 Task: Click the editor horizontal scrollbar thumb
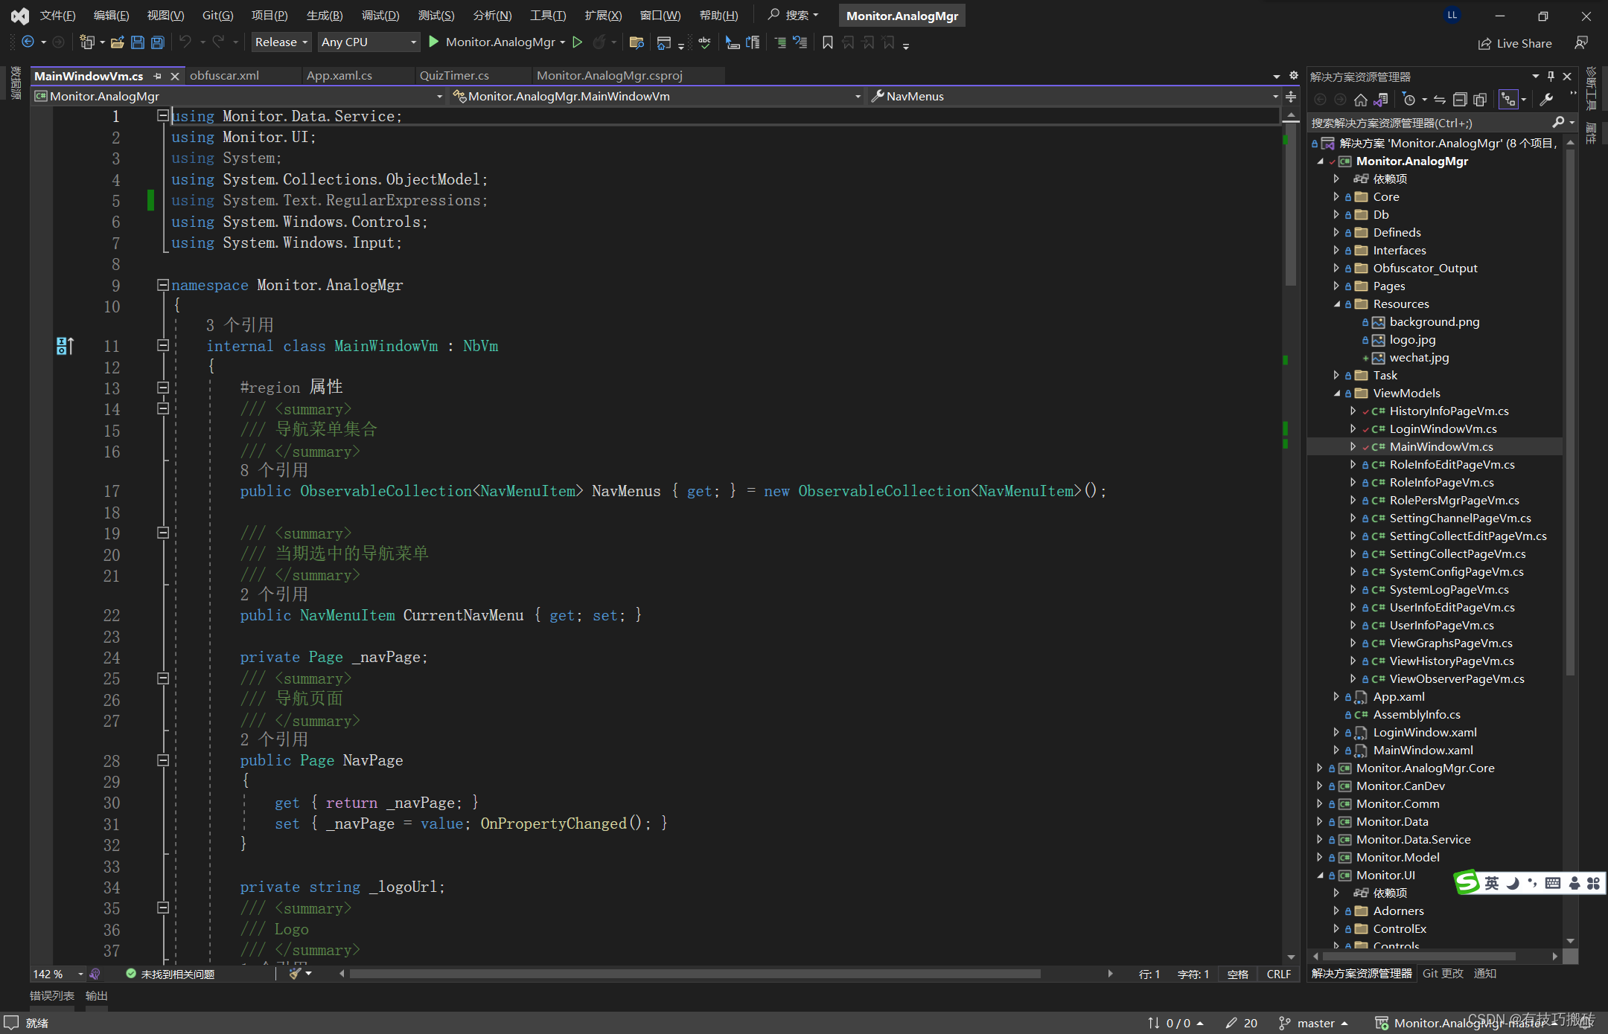[694, 974]
